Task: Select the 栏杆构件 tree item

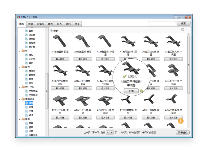Action: tap(33, 95)
